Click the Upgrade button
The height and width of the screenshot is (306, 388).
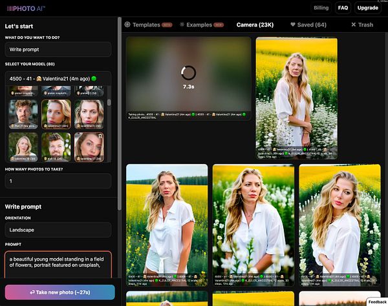pos(368,8)
